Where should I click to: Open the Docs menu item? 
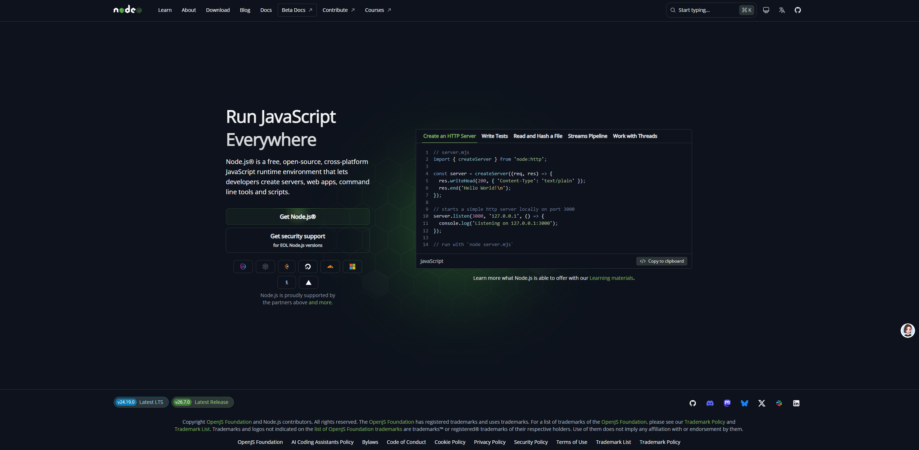[x=266, y=10]
